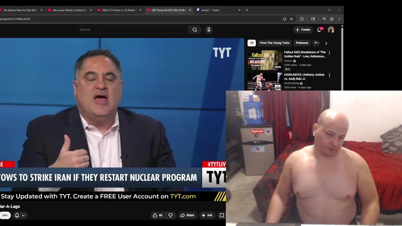Search with your voice microphone icon
The height and width of the screenshot is (226, 402).
coord(209,30)
